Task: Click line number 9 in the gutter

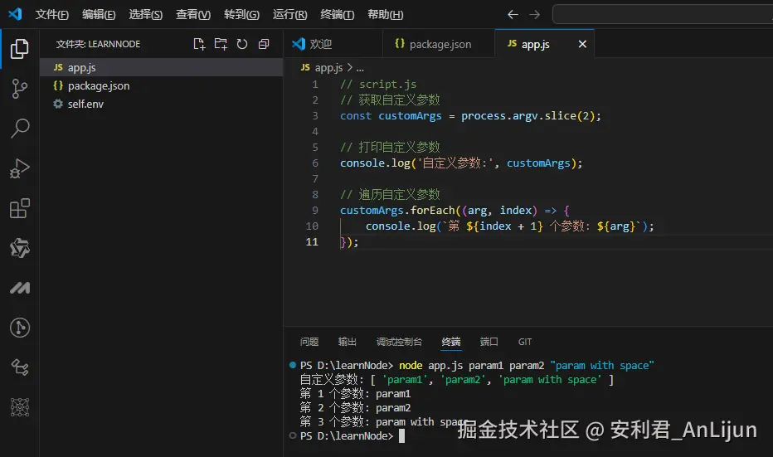Action: pos(315,211)
